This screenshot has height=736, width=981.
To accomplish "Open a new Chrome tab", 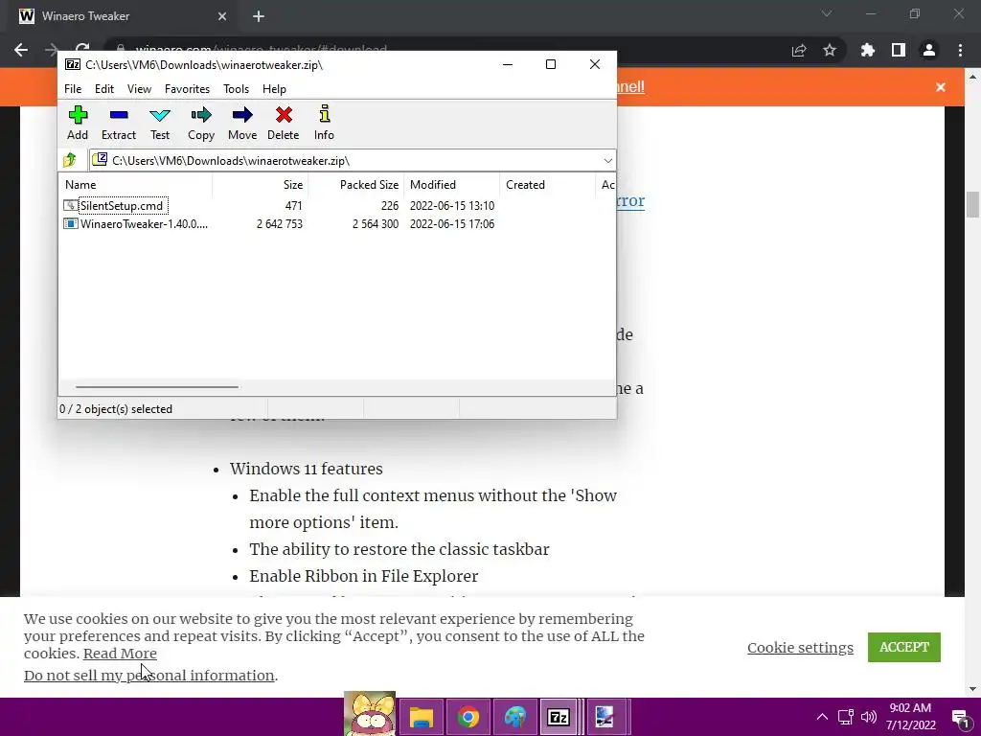I will coord(259,16).
